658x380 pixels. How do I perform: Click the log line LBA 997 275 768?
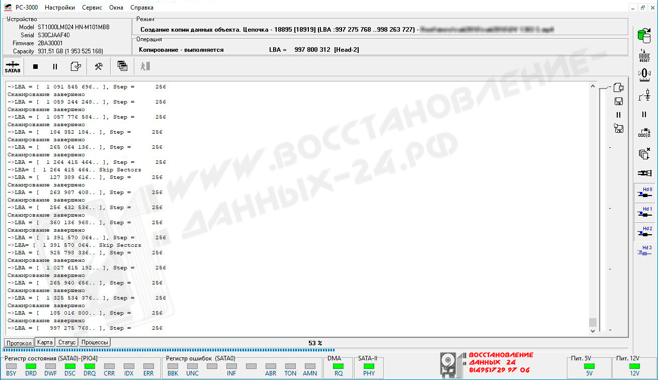pos(85,328)
